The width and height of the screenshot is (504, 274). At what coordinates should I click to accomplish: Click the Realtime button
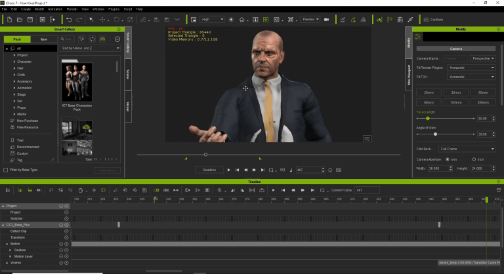pyautogui.click(x=209, y=170)
